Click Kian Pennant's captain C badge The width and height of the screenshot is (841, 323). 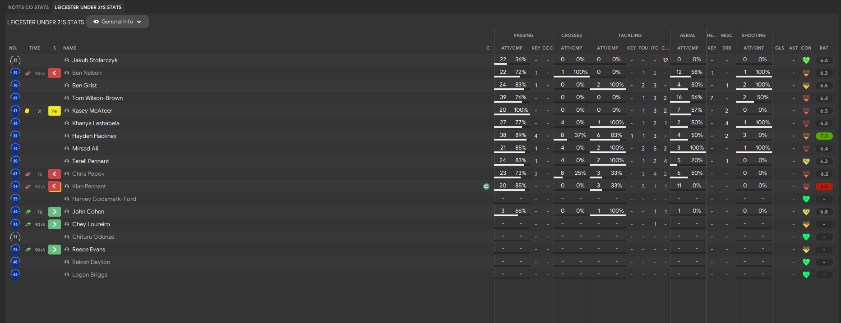pyautogui.click(x=486, y=187)
